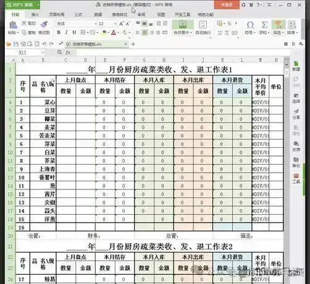Click the plus button to add document tab

[x=133, y=44]
